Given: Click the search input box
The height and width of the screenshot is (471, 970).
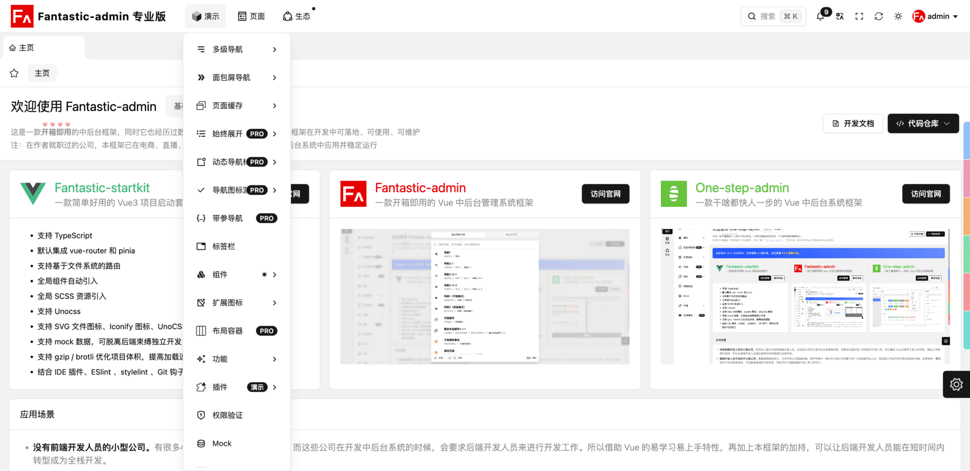Looking at the screenshot, I should pos(773,16).
